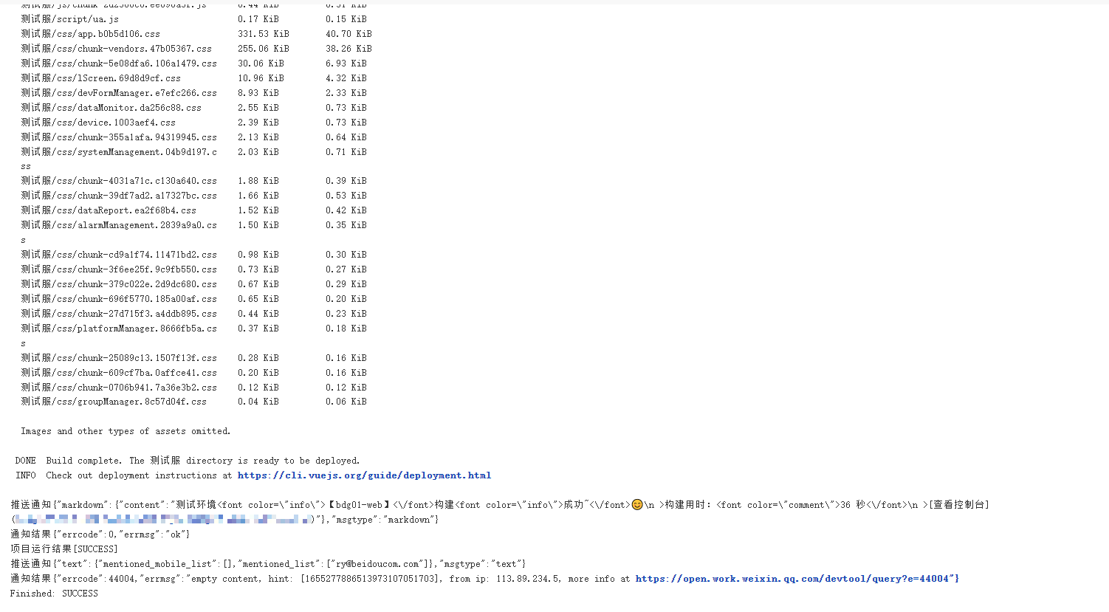Select the '项目运行结果[SUCCESS]' line
Image resolution: width=1109 pixels, height=612 pixels.
(64, 549)
